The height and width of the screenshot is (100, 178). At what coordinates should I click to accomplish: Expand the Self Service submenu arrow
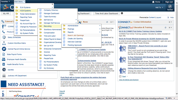coord(76,20)
